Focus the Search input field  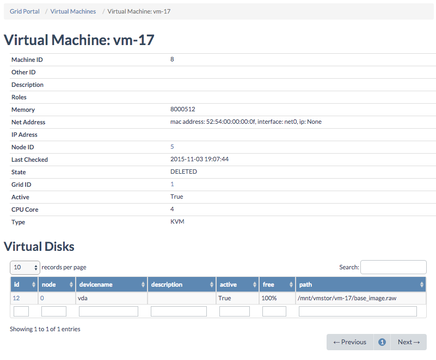[393, 267]
